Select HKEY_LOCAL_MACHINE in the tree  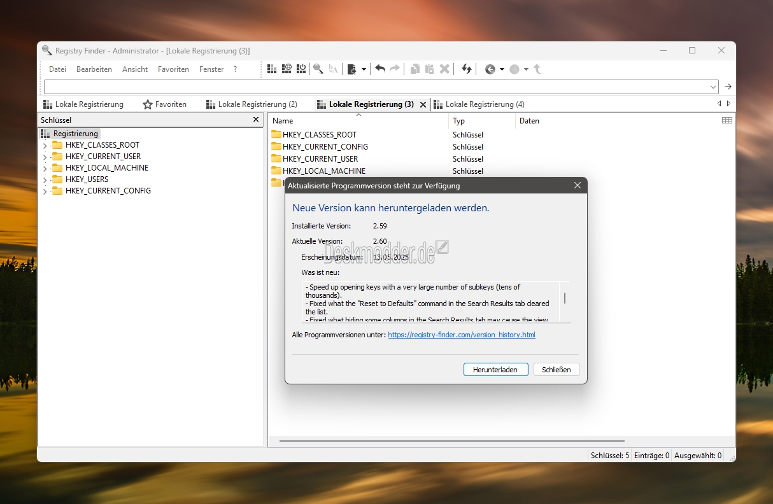click(x=106, y=168)
